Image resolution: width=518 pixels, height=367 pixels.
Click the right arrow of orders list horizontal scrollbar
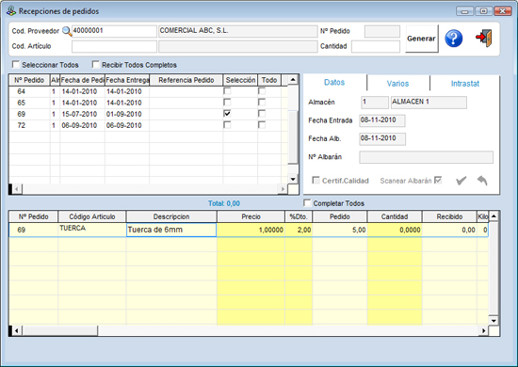(x=283, y=189)
